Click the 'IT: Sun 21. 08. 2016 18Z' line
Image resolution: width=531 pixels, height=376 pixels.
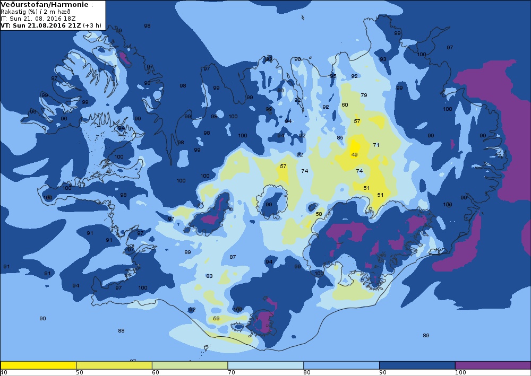38,19
